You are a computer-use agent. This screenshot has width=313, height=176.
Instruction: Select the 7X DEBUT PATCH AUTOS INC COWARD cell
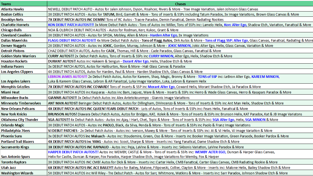[180, 87]
